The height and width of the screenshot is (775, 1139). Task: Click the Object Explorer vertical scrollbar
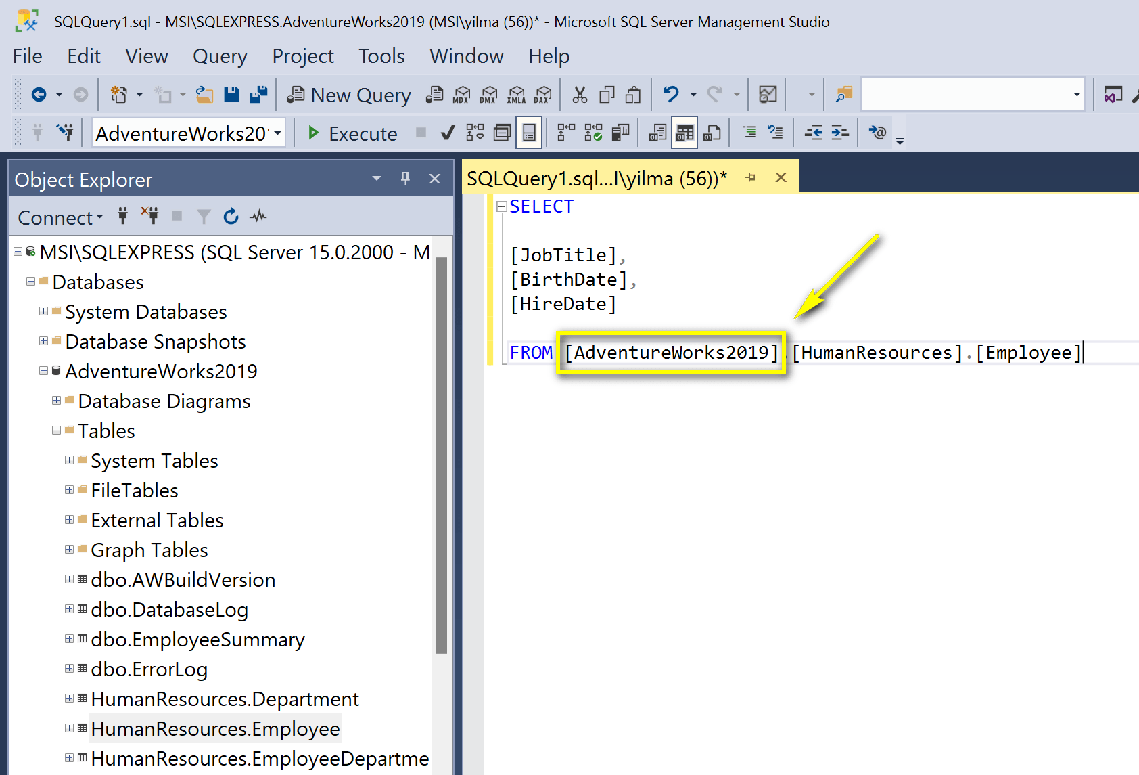pyautogui.click(x=442, y=455)
